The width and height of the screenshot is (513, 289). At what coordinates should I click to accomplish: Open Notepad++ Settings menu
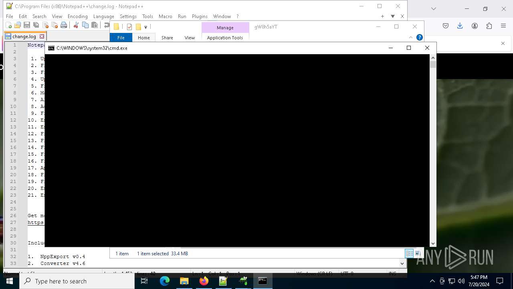pos(128,16)
